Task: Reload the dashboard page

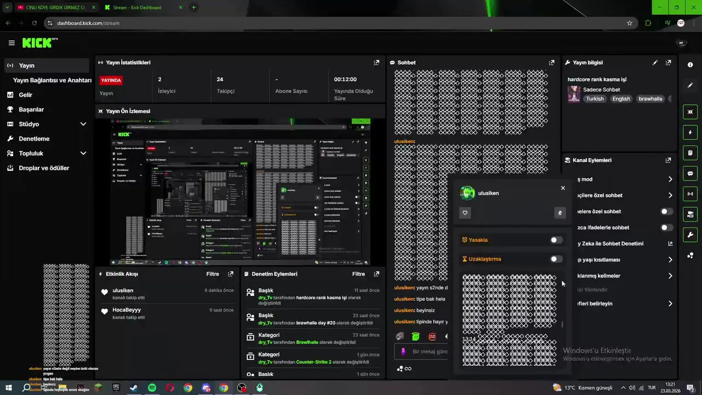Action: click(34, 23)
